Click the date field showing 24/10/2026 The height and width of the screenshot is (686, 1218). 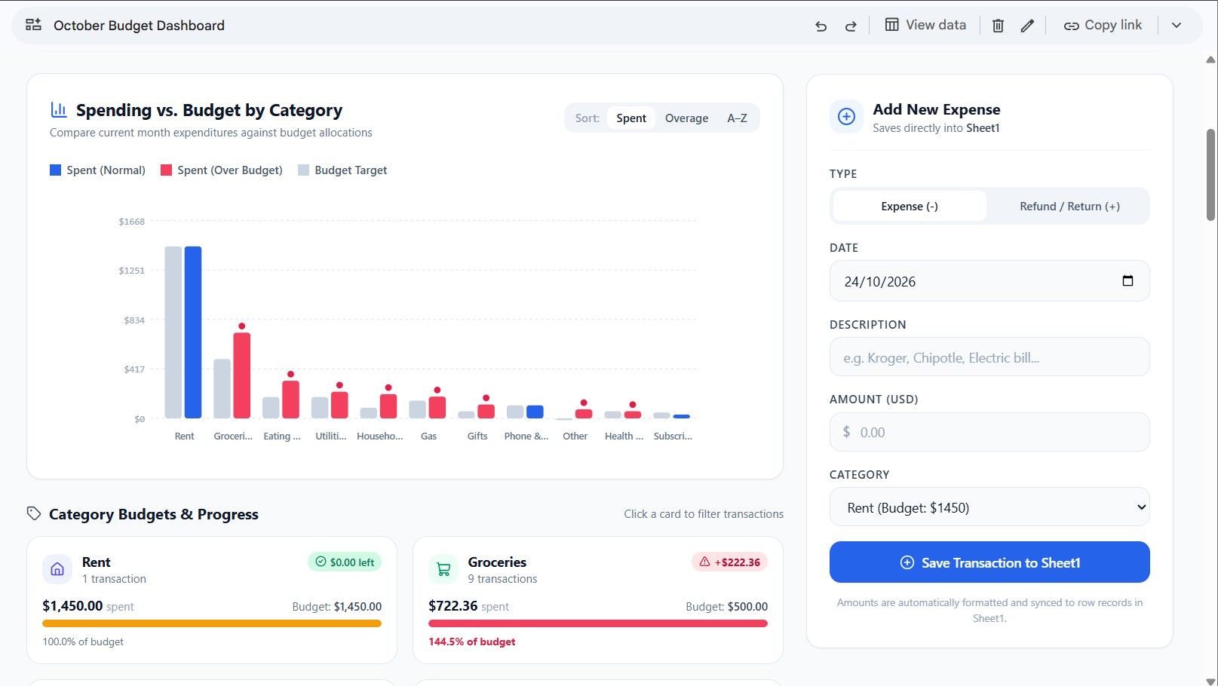pos(989,281)
